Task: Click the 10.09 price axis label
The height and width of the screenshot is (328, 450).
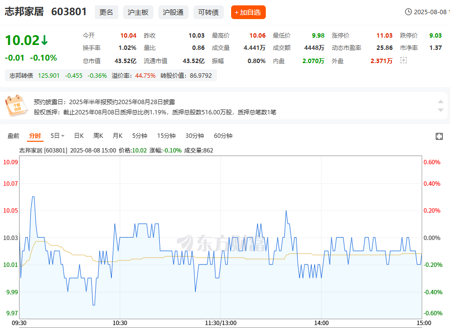Action: coord(10,162)
